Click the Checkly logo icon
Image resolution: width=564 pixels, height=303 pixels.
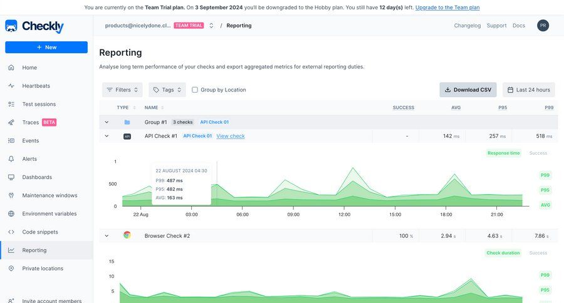pyautogui.click(x=11, y=26)
